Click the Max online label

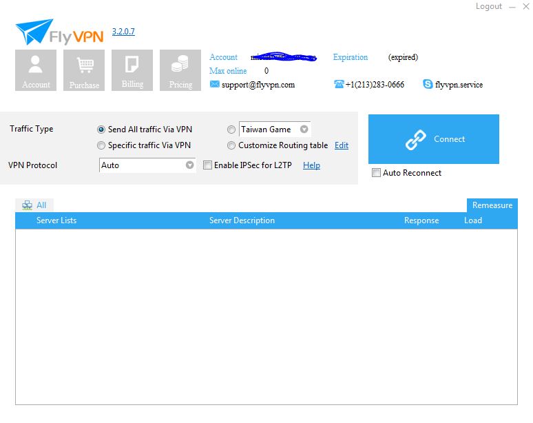[x=228, y=71]
